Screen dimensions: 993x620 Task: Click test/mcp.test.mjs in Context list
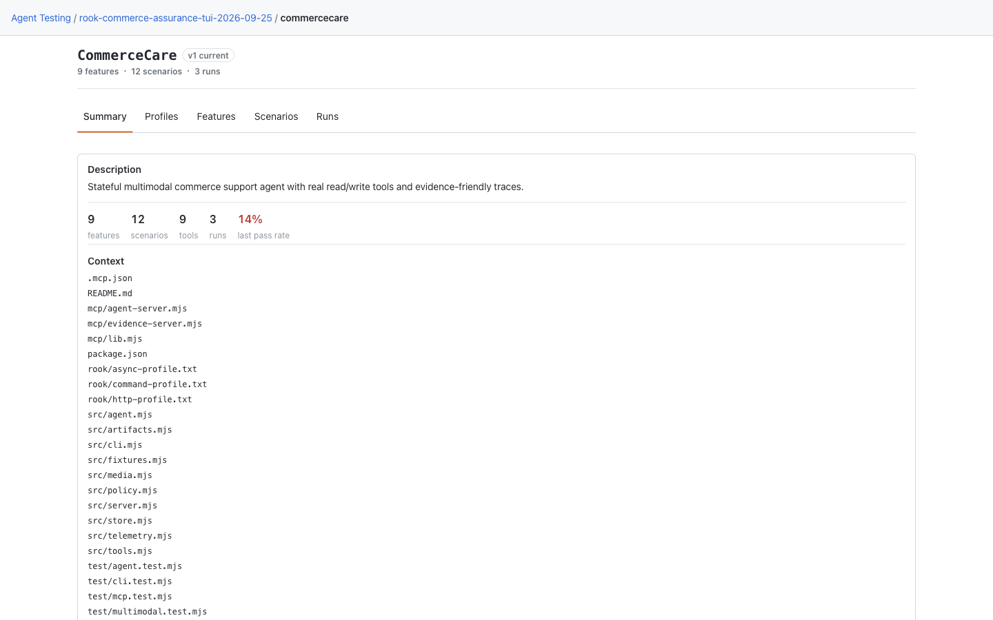coord(130,597)
